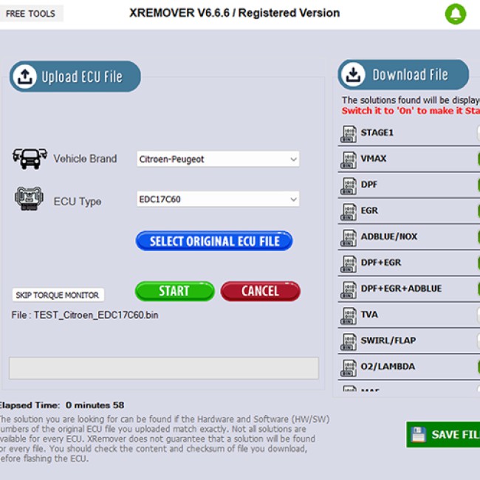The width and height of the screenshot is (480, 480).
Task: Open the ECU Type dropdown showing EDC17C60
Action: click(218, 199)
